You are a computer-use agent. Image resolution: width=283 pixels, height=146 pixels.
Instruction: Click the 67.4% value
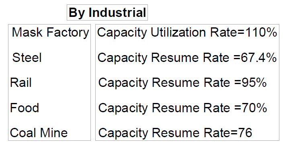coord(258,58)
